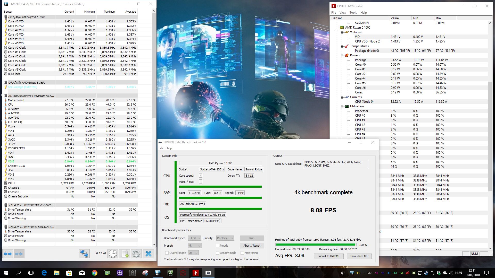Click the start logging file icon

[125, 254]
